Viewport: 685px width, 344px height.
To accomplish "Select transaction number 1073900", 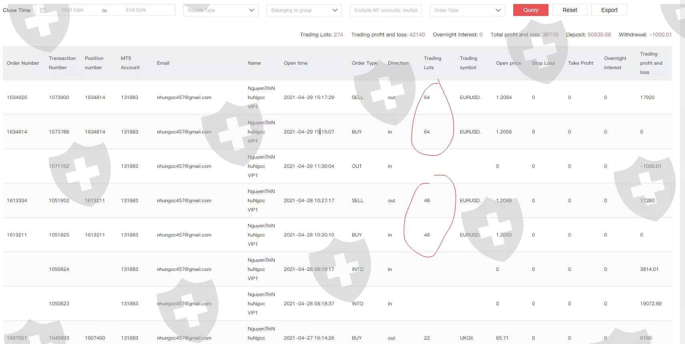I will [59, 97].
